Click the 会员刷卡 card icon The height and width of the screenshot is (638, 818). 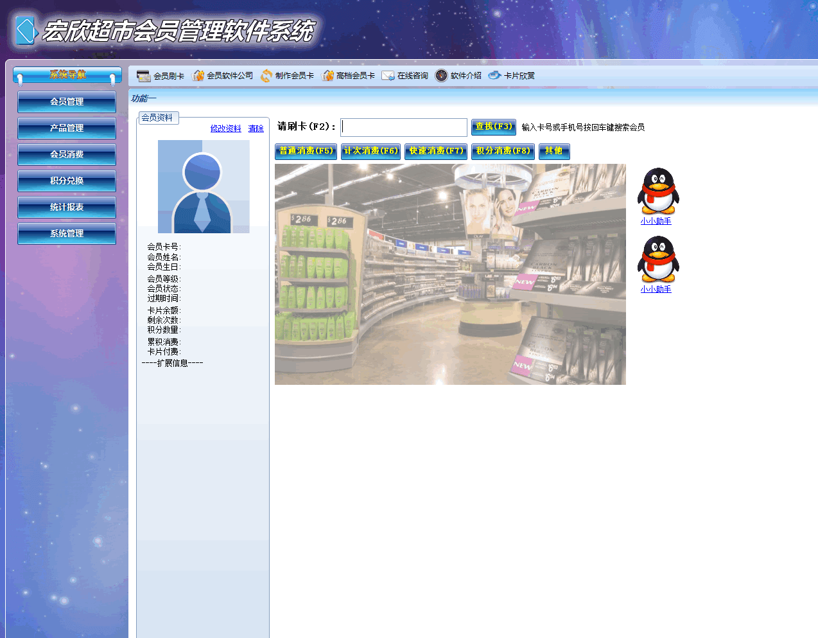[143, 76]
